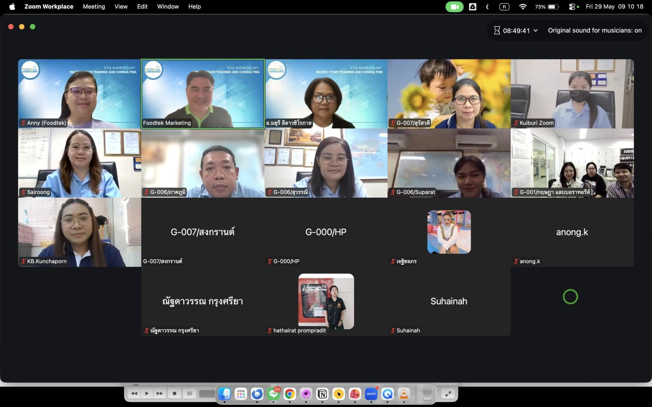Open the Wi-Fi status menu
This screenshot has width=652, height=407.
[523, 7]
